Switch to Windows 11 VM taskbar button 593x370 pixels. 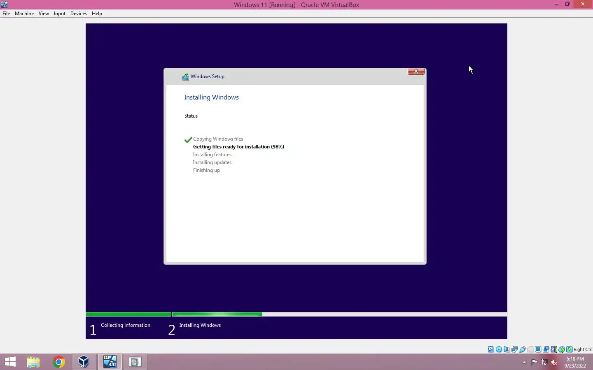point(110,362)
